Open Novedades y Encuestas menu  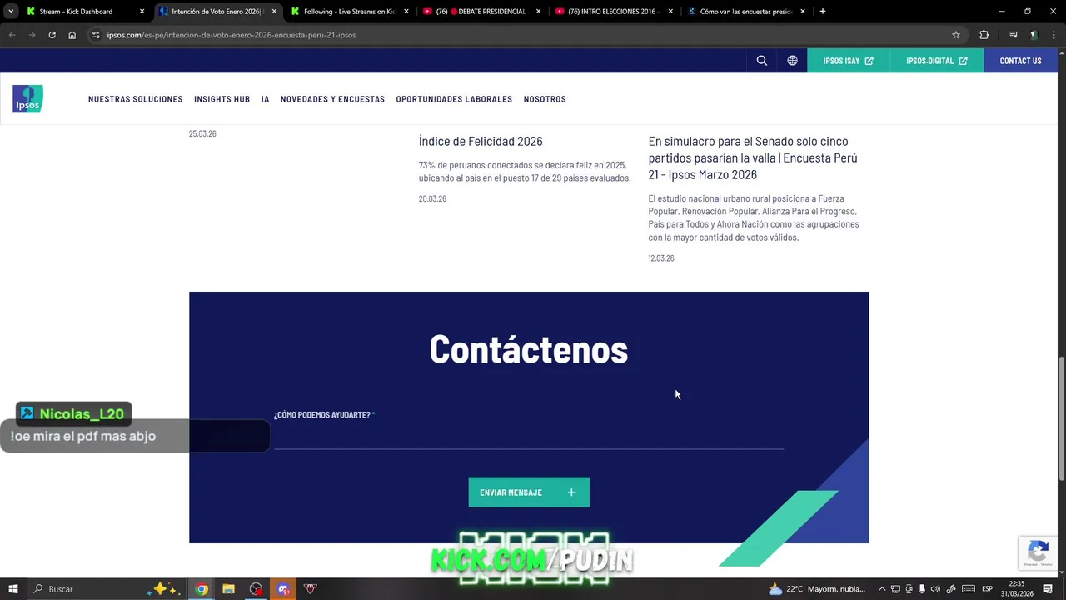pyautogui.click(x=332, y=99)
